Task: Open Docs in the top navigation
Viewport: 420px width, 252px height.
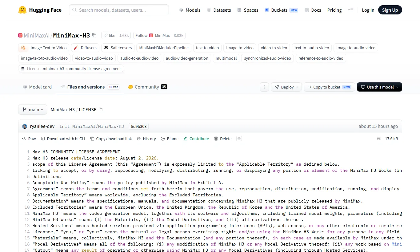Action: (313, 10)
